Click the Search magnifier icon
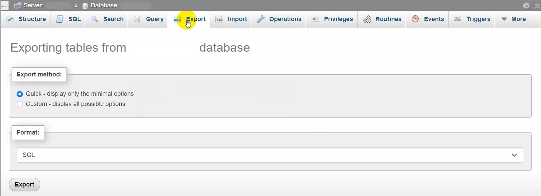Viewport: 541px width, 196px height. tap(95, 19)
